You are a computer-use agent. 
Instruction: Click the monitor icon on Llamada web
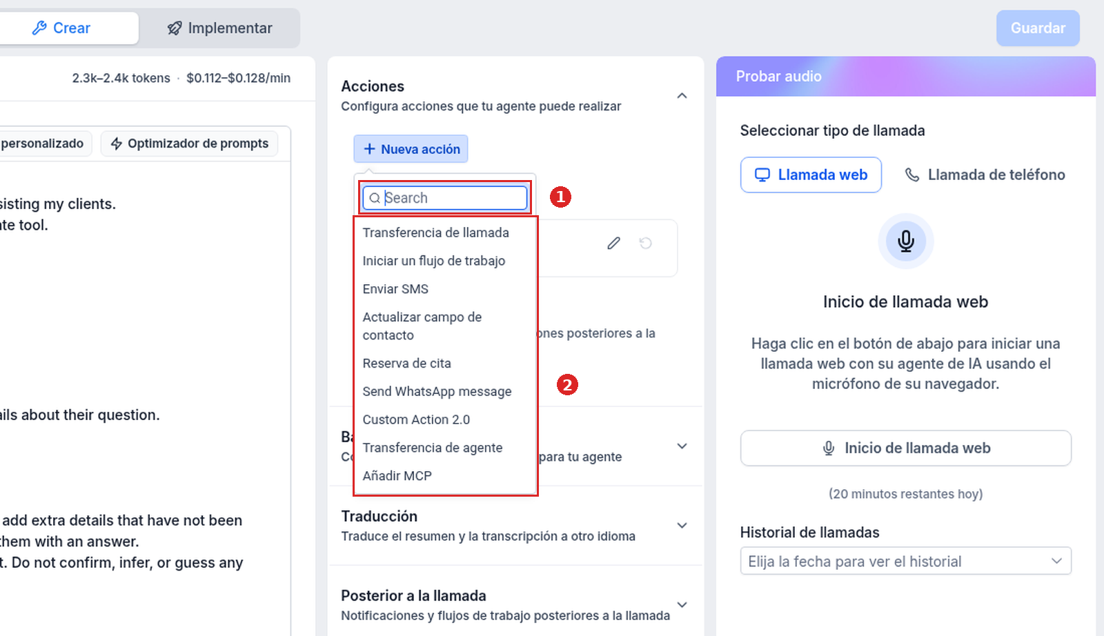pos(762,175)
